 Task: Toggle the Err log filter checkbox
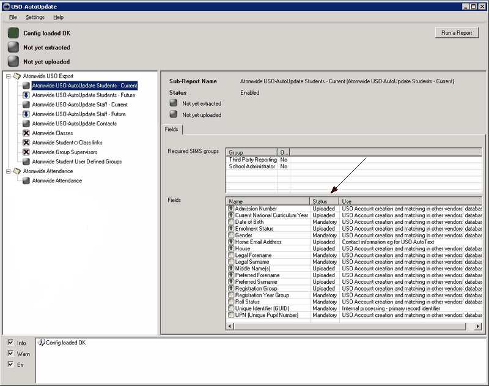coord(11,364)
